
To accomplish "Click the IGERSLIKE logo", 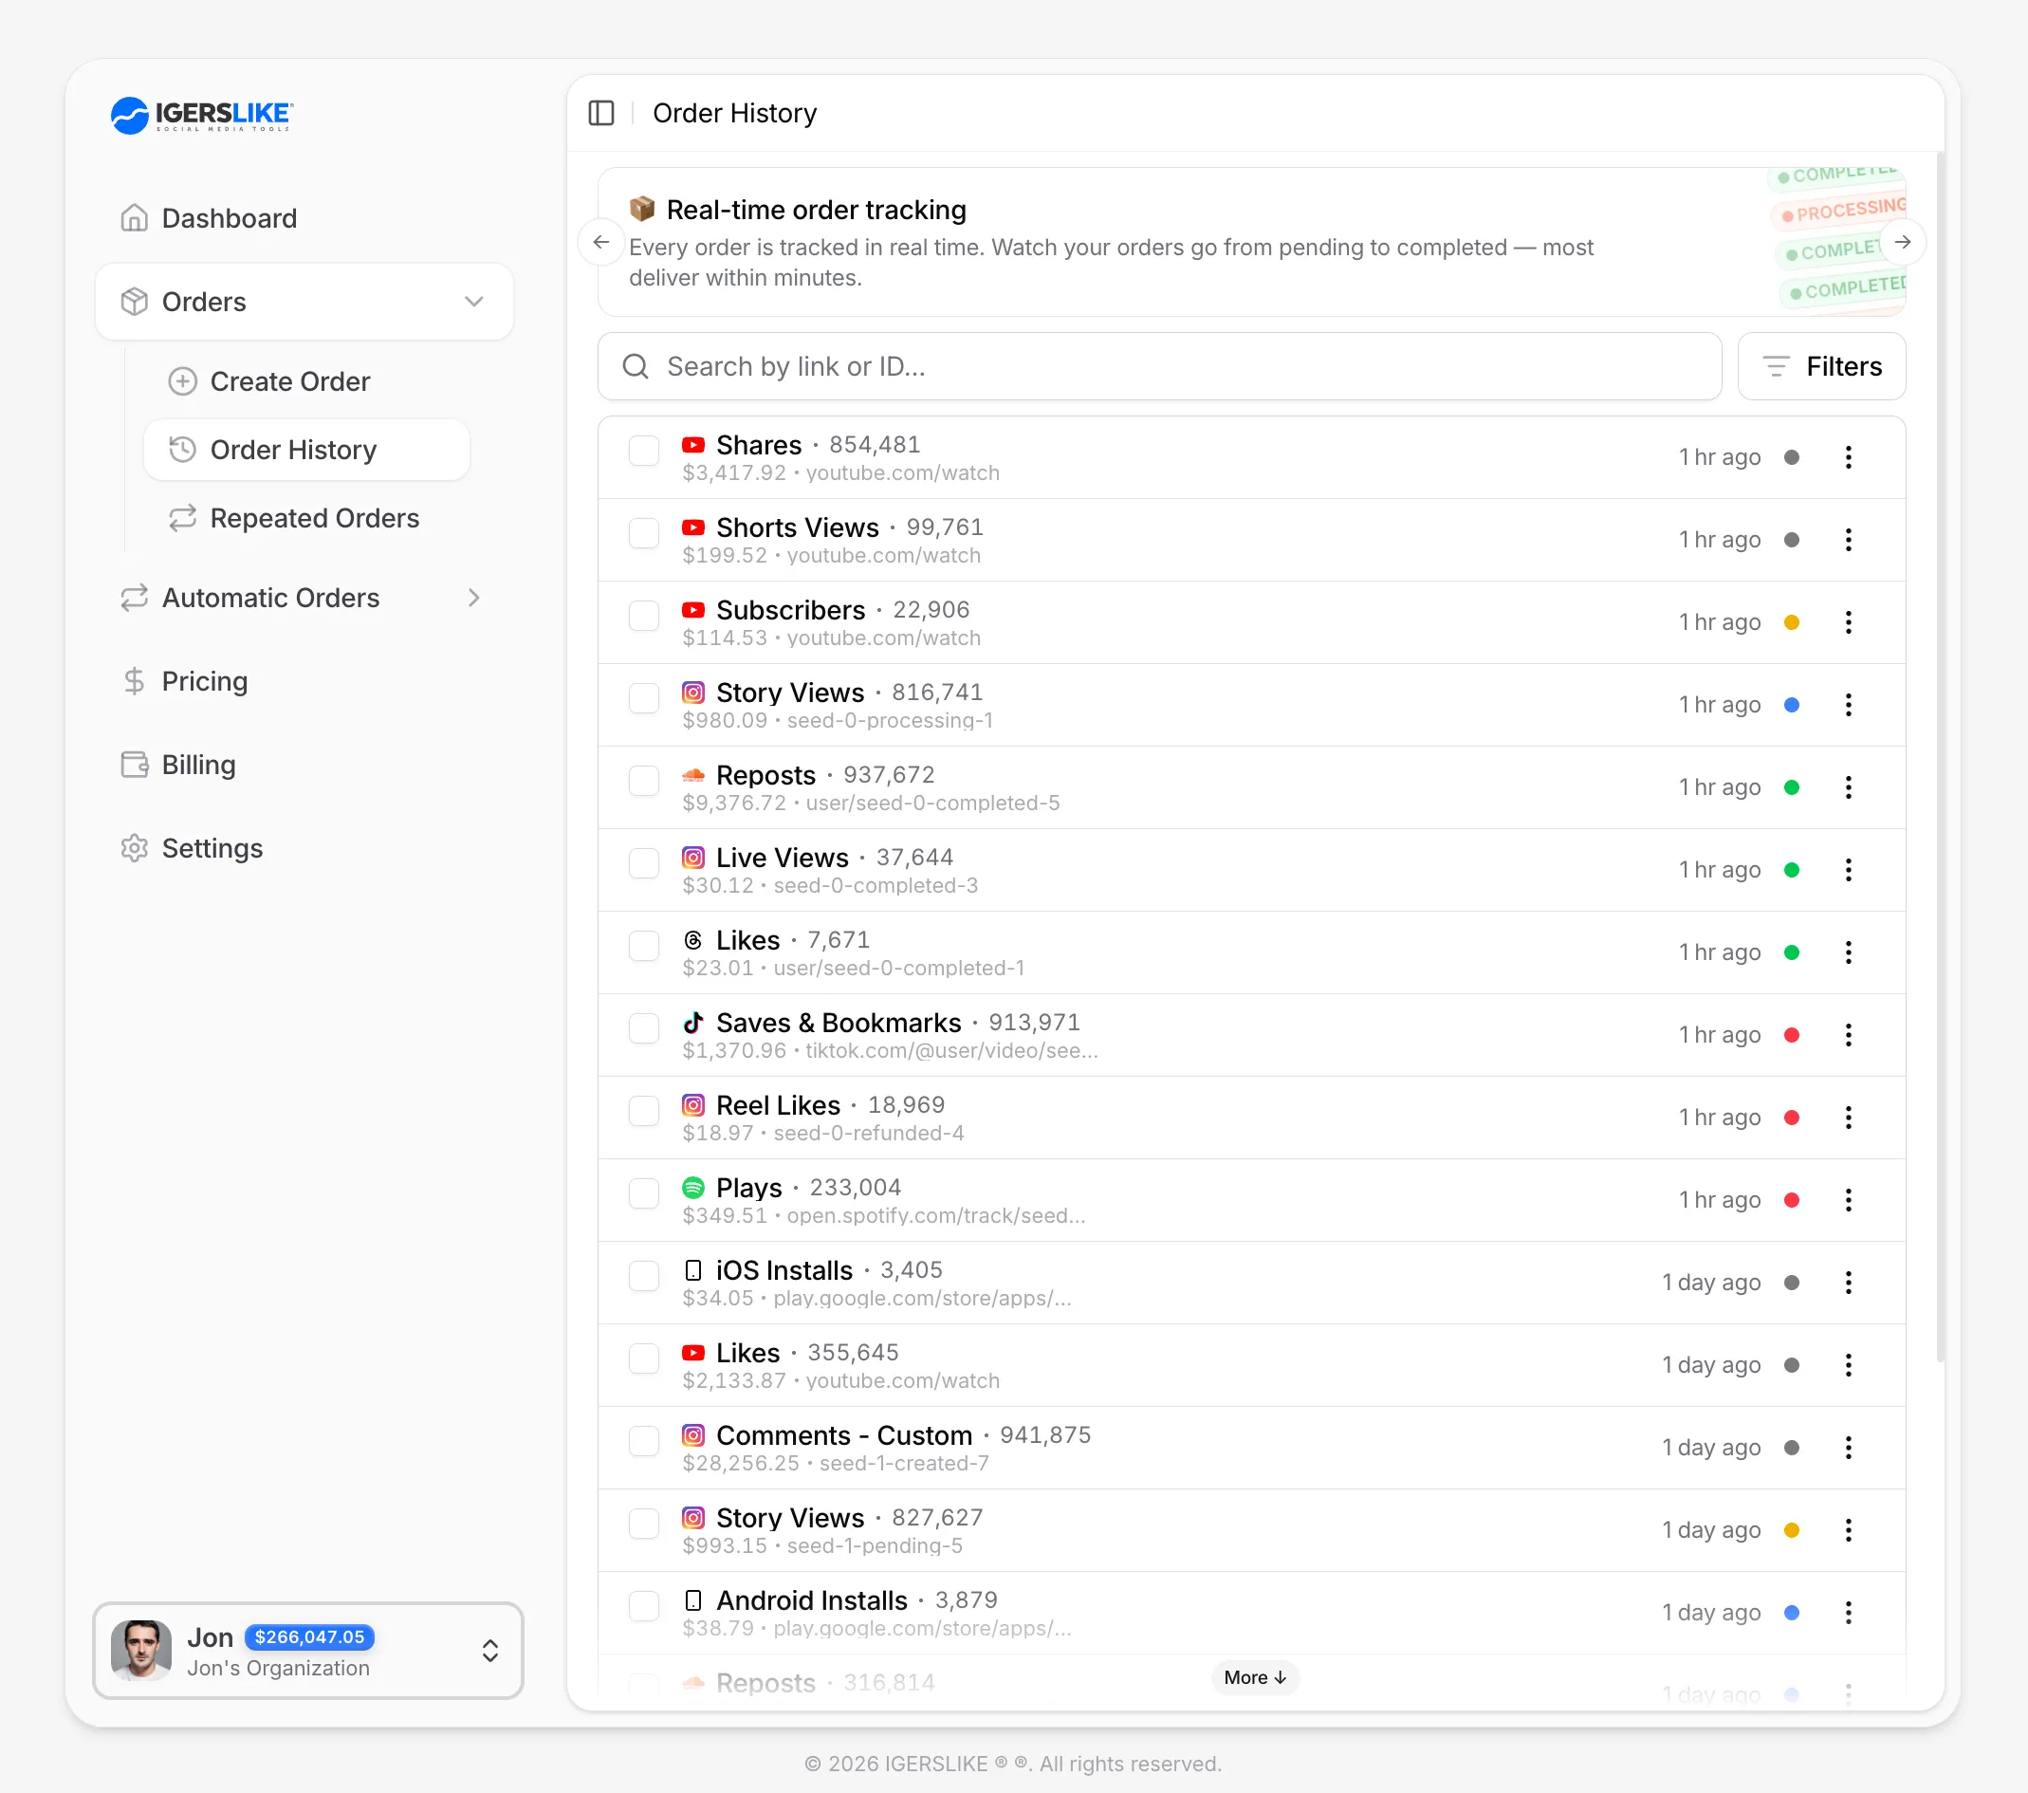I will (x=201, y=115).
